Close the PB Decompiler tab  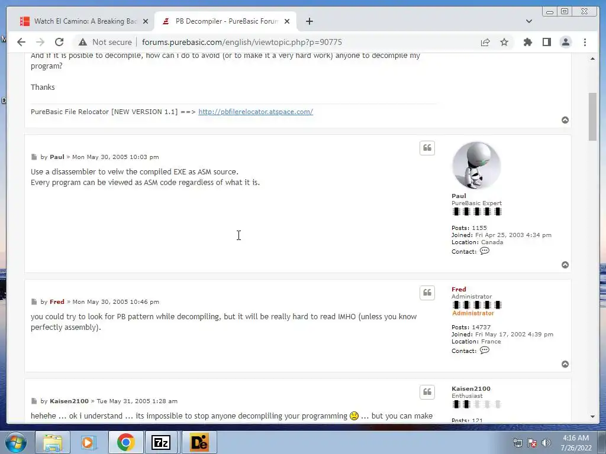pos(287,21)
